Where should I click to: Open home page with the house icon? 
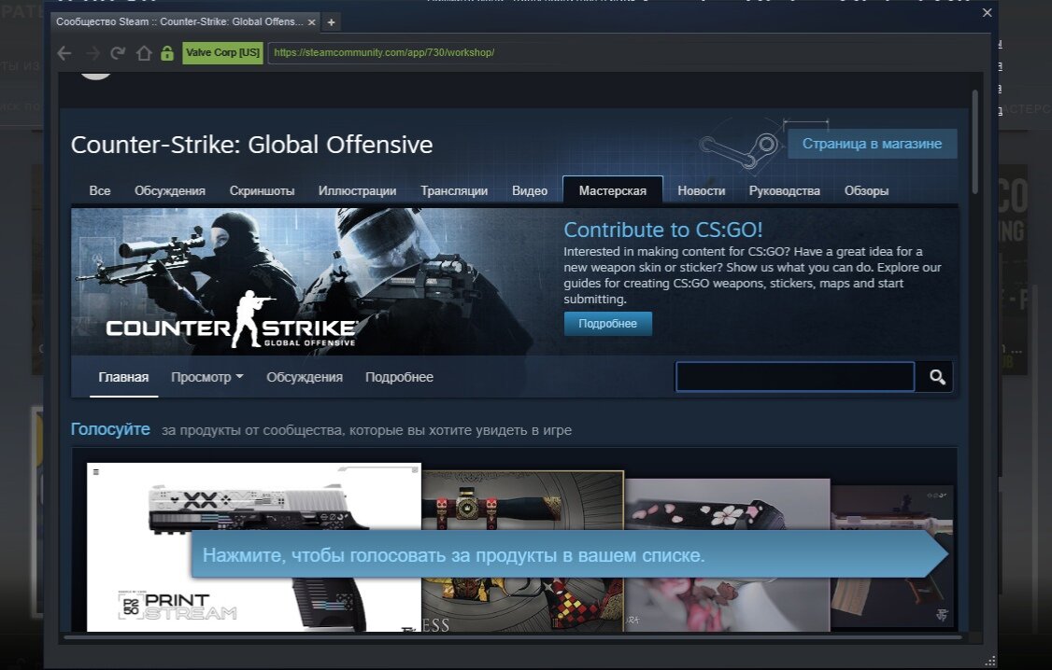pos(144,53)
